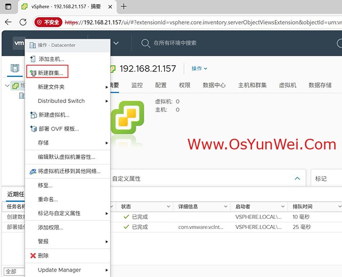Click the search magnifier icon
Image resolution: width=342 pixels, height=277 pixels.
click(x=145, y=43)
